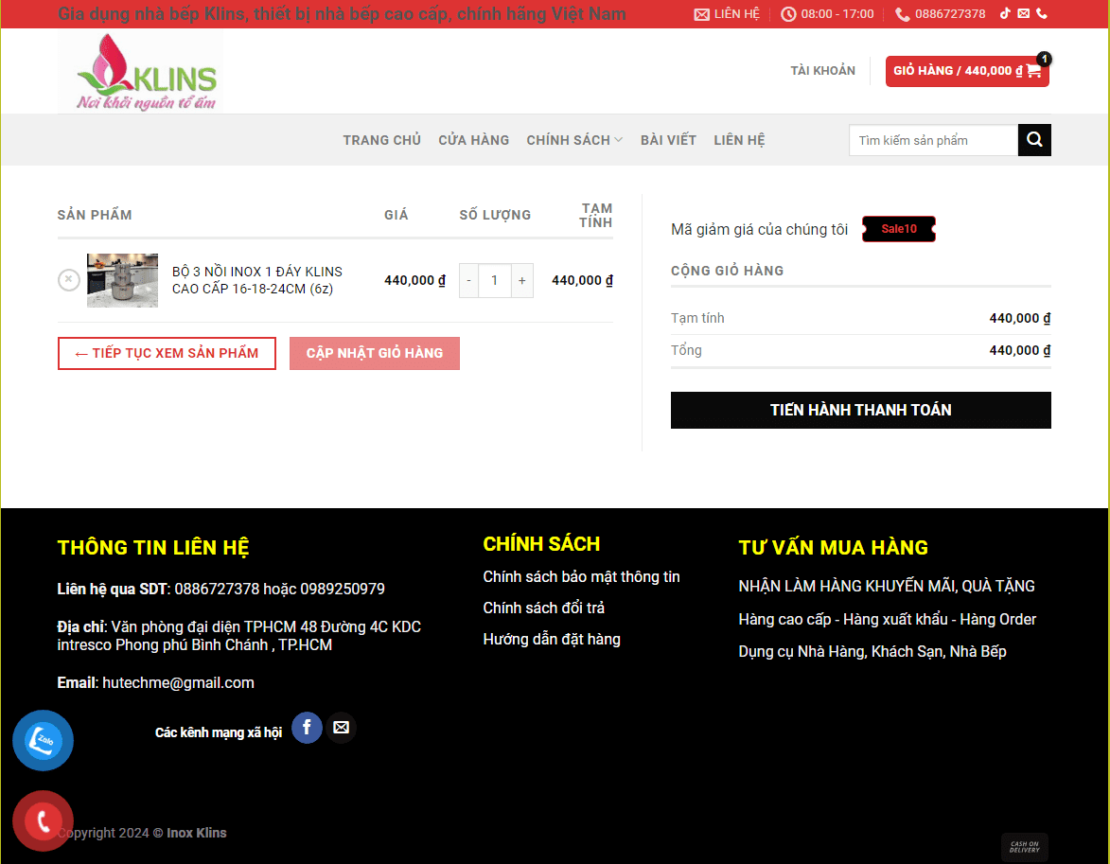Expand the CHÍNH SÁCH dropdown menu
This screenshot has width=1110, height=864.
tap(574, 140)
